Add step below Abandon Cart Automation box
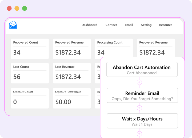The width and height of the screenshot is (192, 138). (x=139, y=82)
